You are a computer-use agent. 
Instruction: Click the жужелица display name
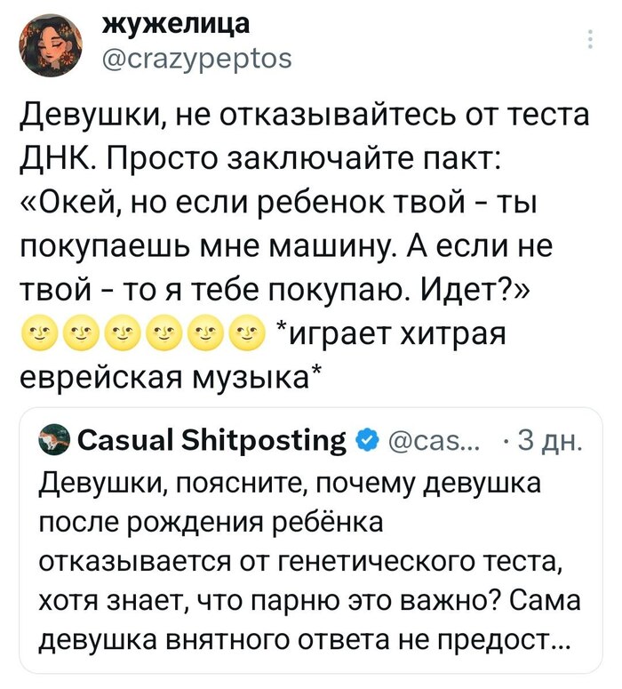(x=176, y=24)
